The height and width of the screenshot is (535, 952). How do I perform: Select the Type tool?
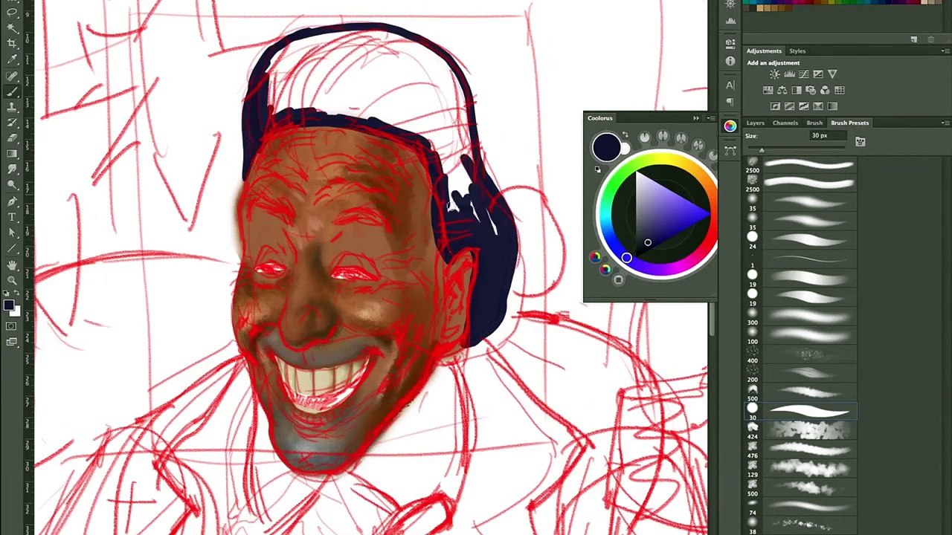12,217
